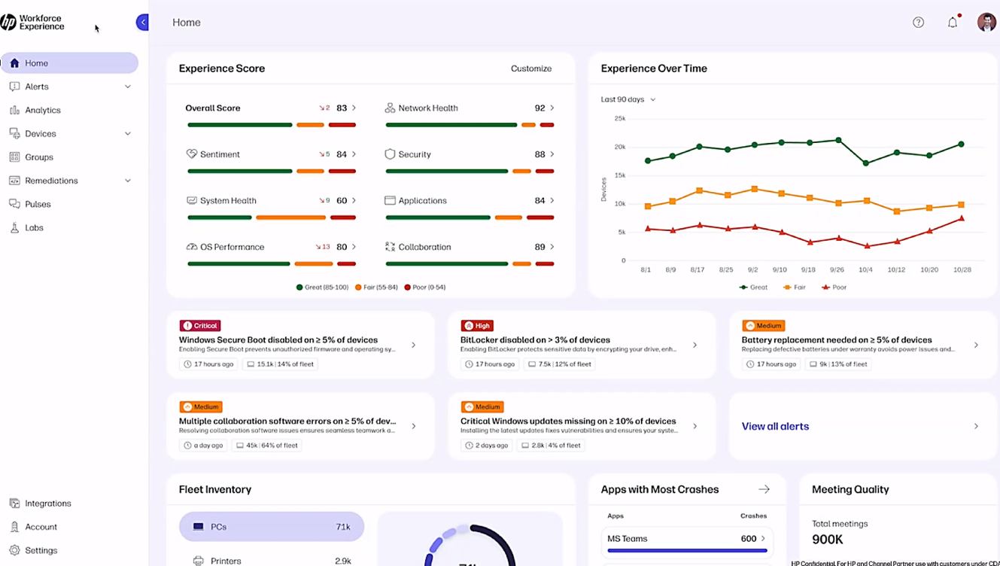1000x566 pixels.
Task: Open the Last 90 days dropdown
Action: point(628,99)
